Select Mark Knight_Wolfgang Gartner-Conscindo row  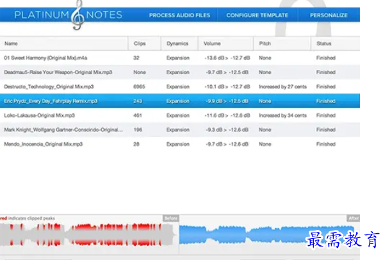click(x=180, y=129)
